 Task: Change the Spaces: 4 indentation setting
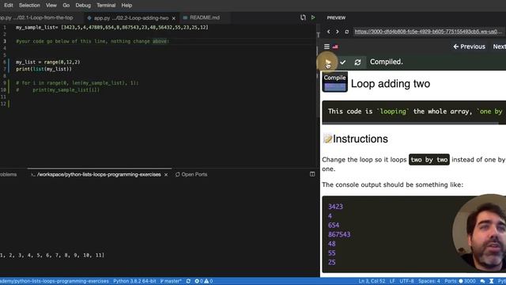tap(429, 281)
